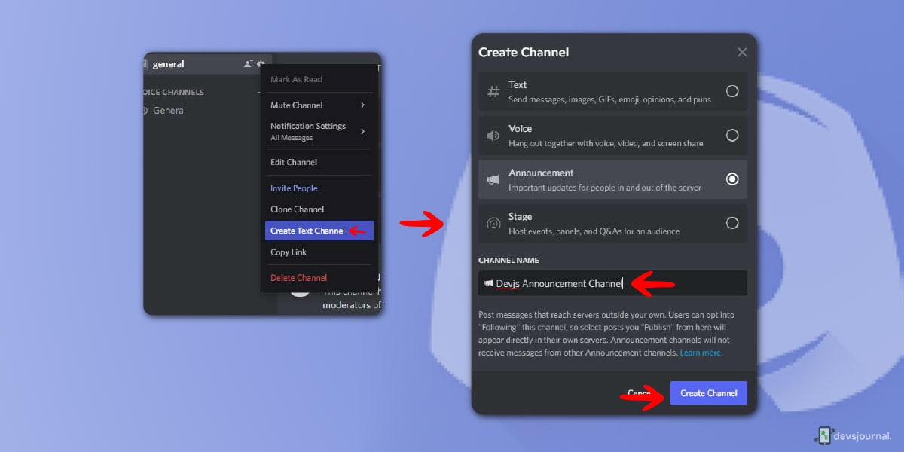The image size is (904, 452).
Task: Expand Notification Settings submenu arrow
Action: tap(362, 131)
